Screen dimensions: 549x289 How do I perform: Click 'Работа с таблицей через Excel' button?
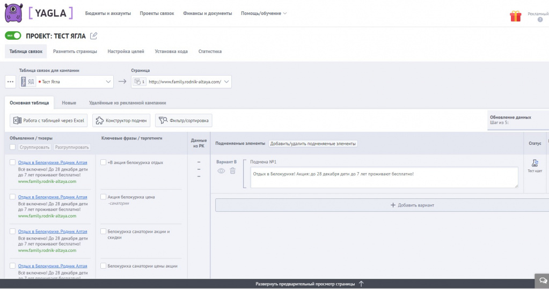click(48, 121)
